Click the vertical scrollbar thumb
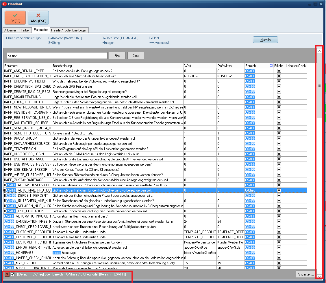The height and width of the screenshot is (283, 326). click(319, 86)
